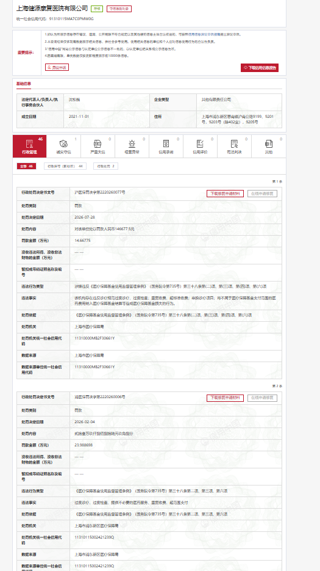Click 在线申请修复 for the first penalty record

[262, 194]
